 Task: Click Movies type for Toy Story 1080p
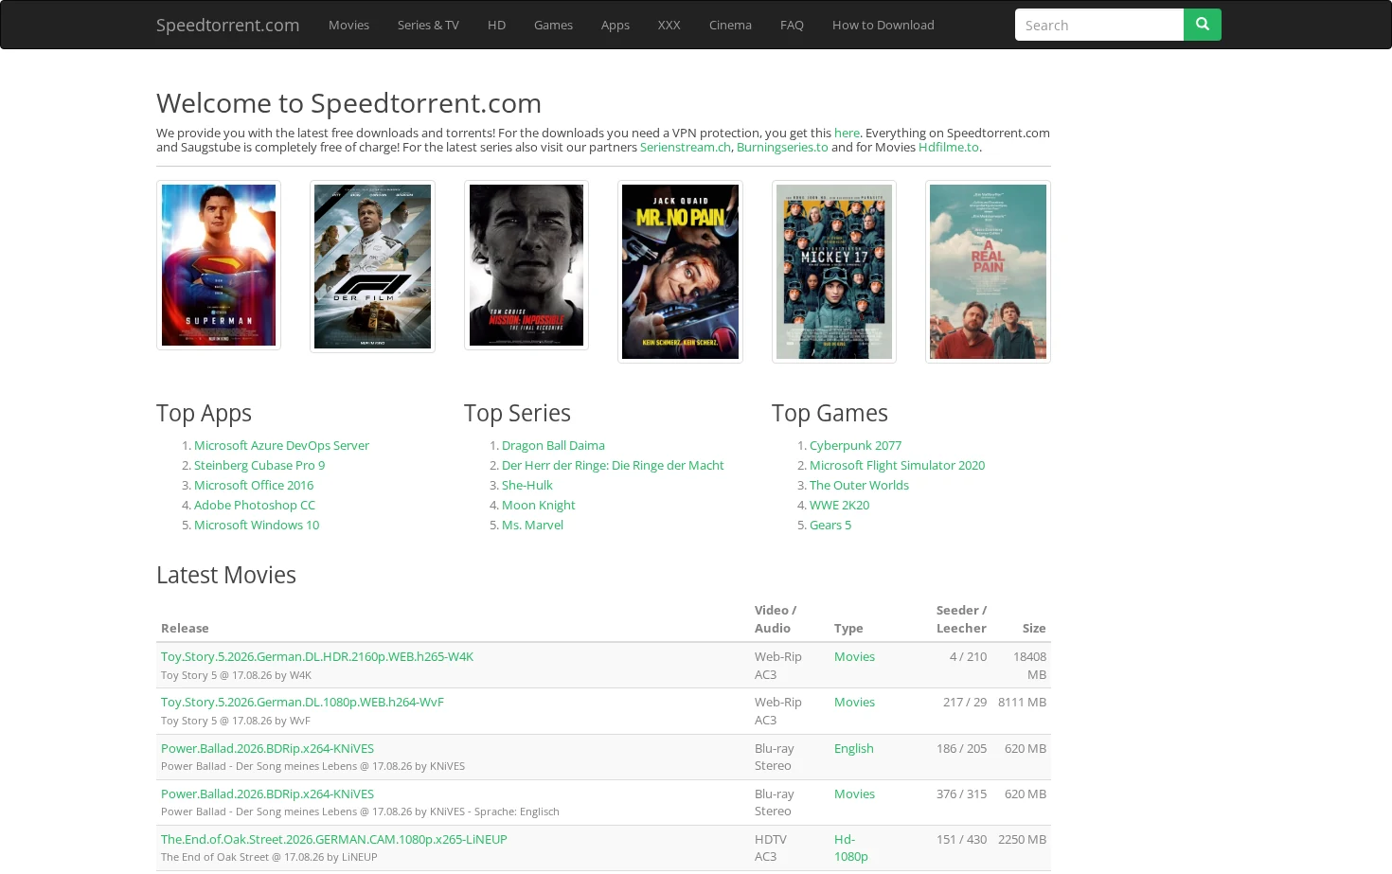pyautogui.click(x=854, y=702)
